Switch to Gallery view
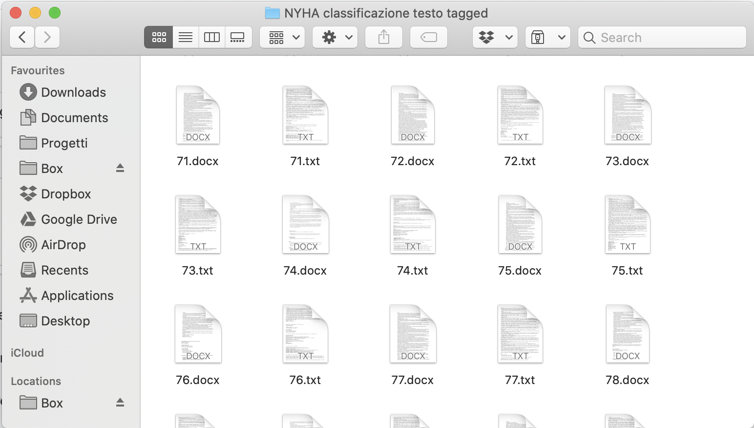 click(238, 37)
